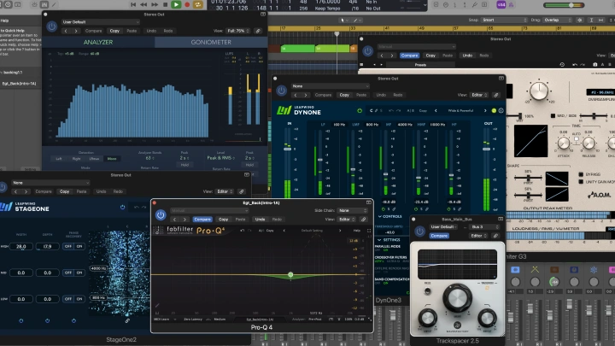Go to previous DynOne preset arrow
Image resolution: width=615 pixels, height=346 pixels.
coord(436,110)
